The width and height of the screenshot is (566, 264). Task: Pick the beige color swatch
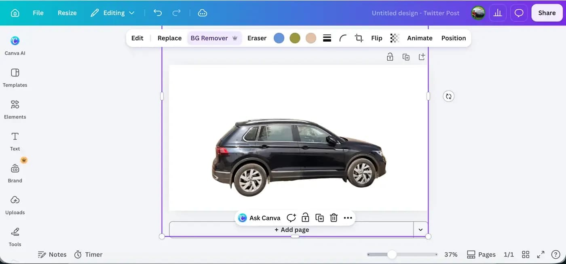coord(311,38)
